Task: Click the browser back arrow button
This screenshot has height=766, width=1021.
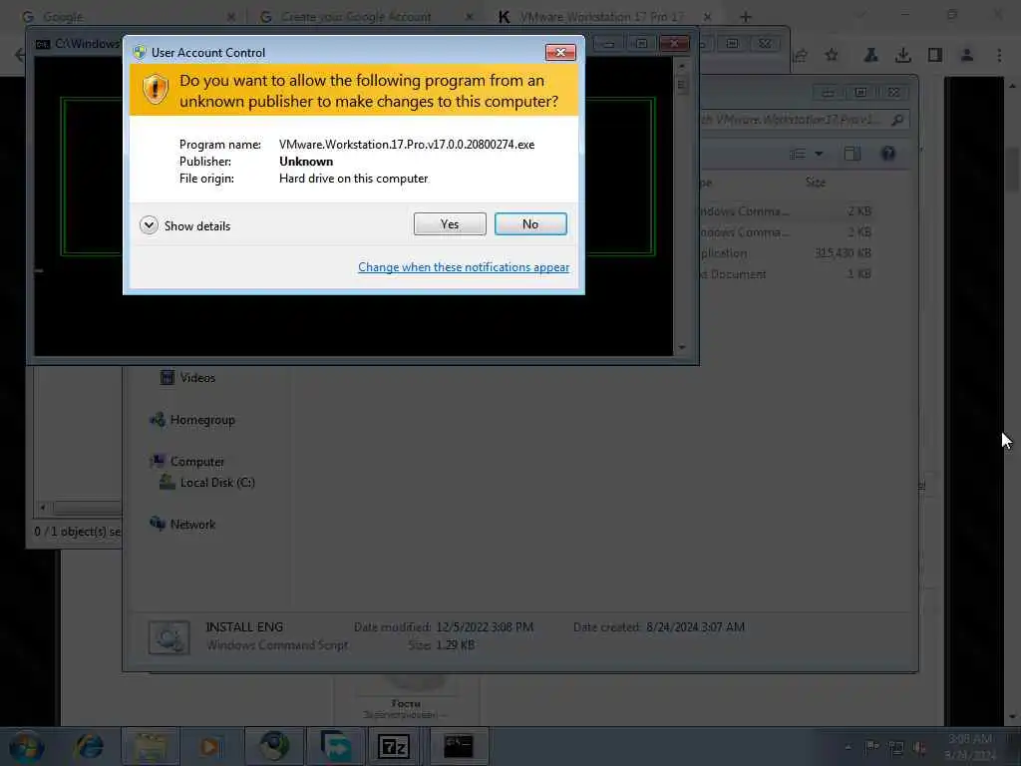Action: pos(20,55)
